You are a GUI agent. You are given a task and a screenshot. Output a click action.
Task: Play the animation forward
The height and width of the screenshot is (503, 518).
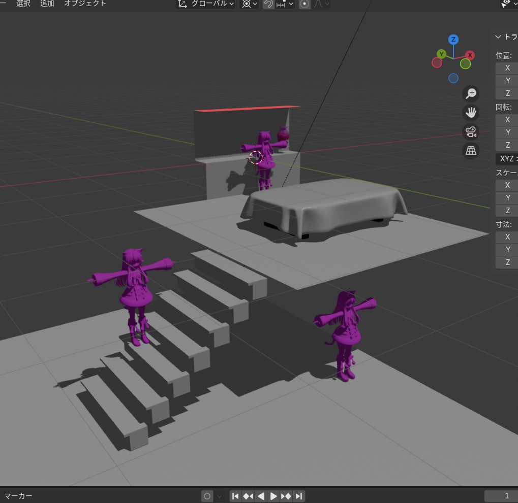point(273,496)
